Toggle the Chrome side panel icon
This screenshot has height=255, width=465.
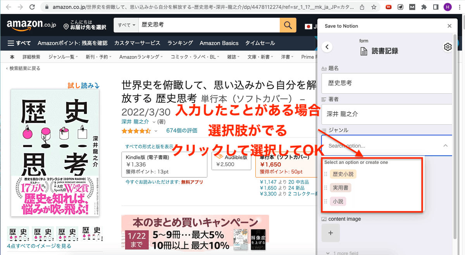click(436, 7)
